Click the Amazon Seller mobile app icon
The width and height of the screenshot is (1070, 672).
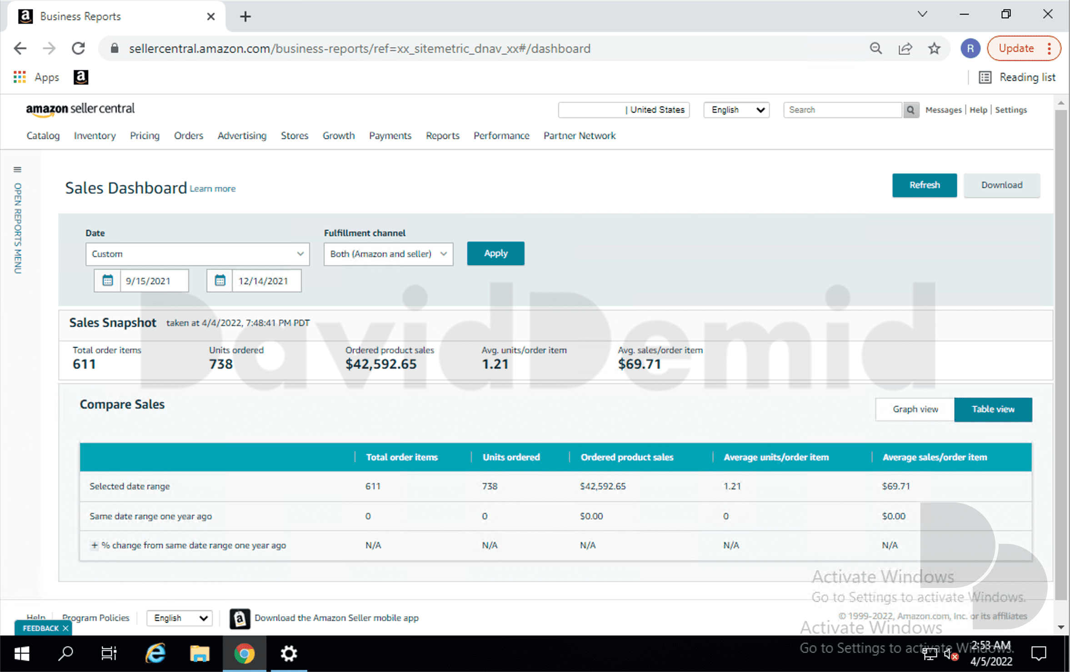coord(240,618)
